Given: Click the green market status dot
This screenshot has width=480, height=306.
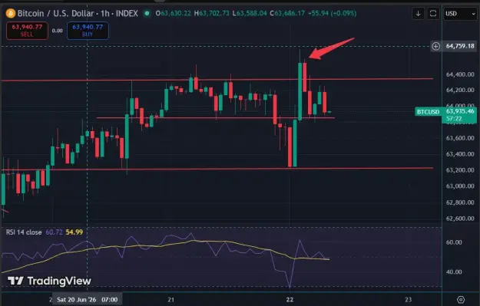Looking at the screenshot, I should click(147, 14).
